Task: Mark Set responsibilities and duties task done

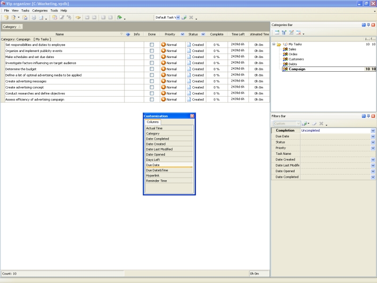Action: [x=152, y=45]
